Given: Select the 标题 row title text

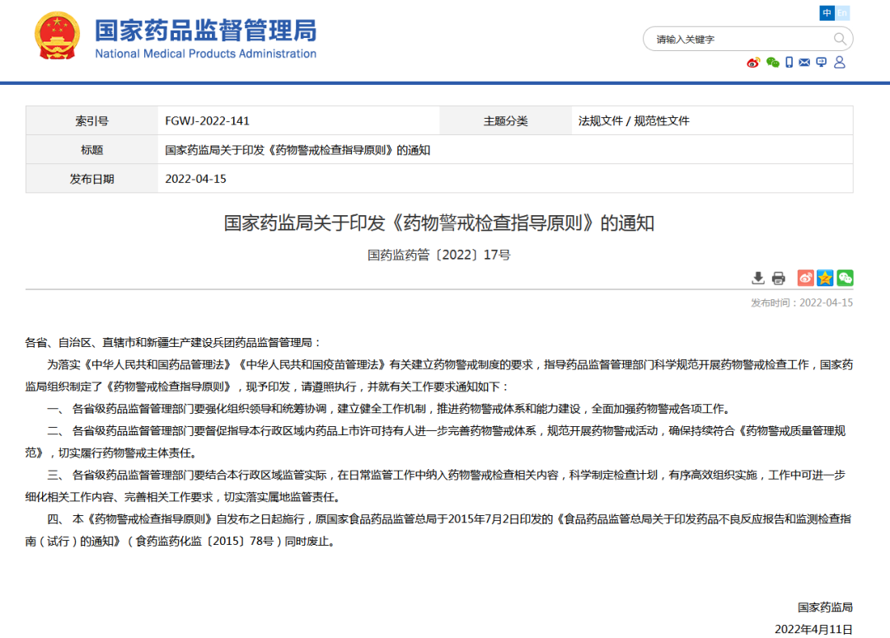Looking at the screenshot, I should (297, 150).
